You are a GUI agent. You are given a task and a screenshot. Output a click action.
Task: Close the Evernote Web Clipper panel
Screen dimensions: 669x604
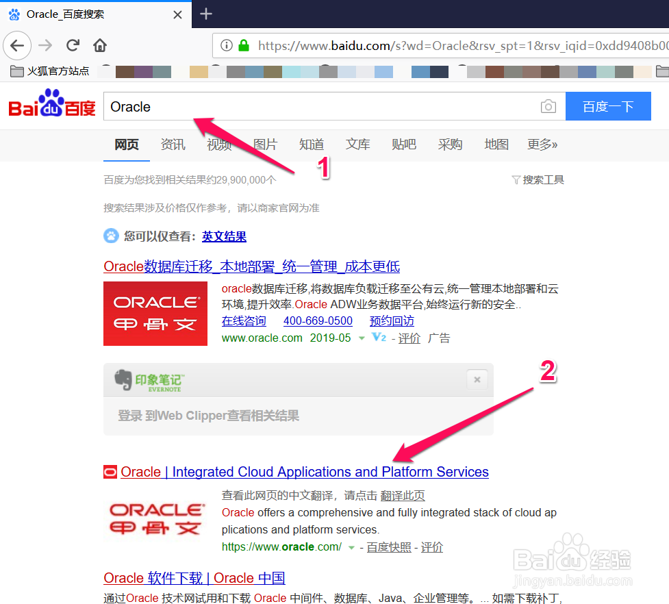point(477,379)
